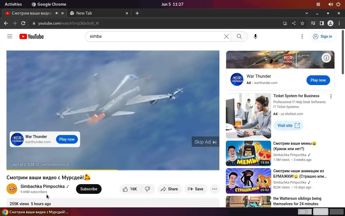This screenshot has height=216, width=345.
Task: Open ad info icon beside Ad 2 of 2
Action: tap(37, 165)
